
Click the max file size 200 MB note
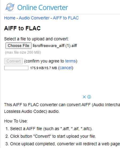tap(23, 52)
